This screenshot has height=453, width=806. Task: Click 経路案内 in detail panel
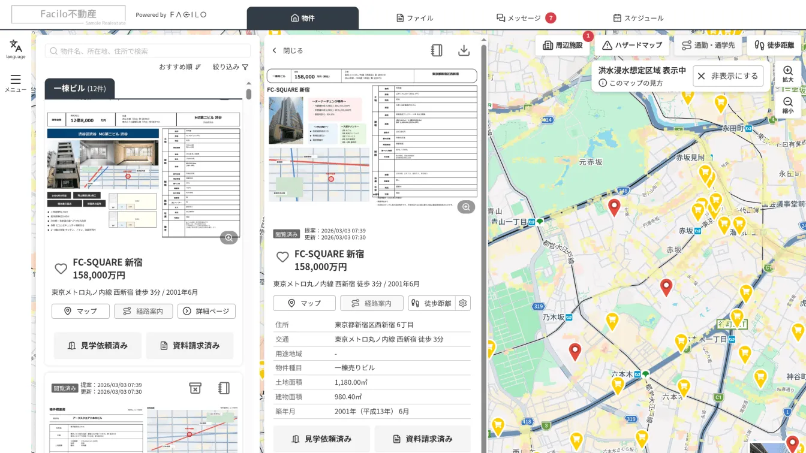click(371, 303)
